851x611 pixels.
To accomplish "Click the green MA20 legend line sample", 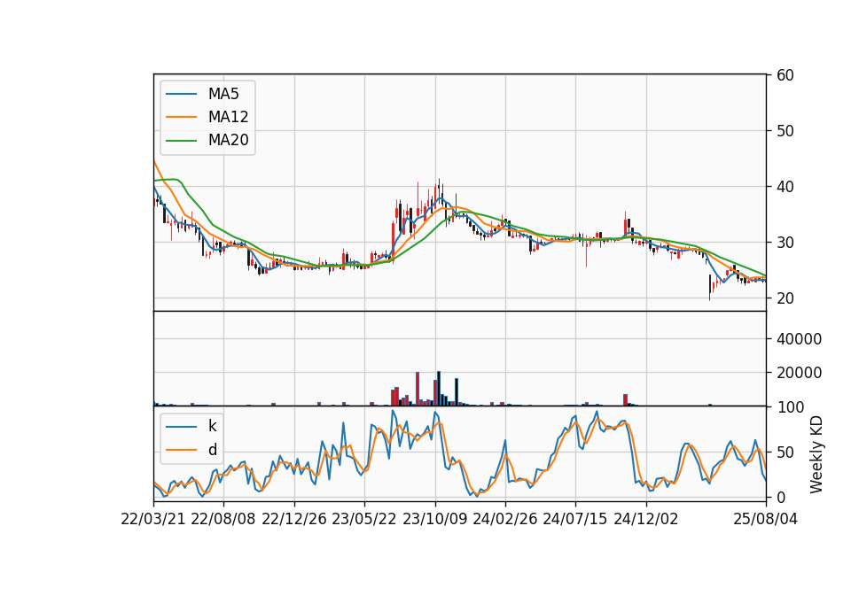I will coord(181,141).
